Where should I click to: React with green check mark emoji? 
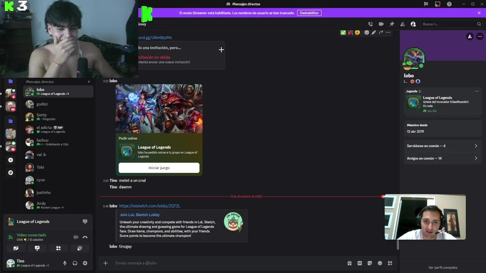click(x=343, y=33)
